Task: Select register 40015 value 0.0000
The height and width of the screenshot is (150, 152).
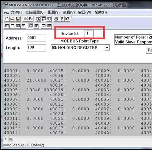Action: coord(80,71)
